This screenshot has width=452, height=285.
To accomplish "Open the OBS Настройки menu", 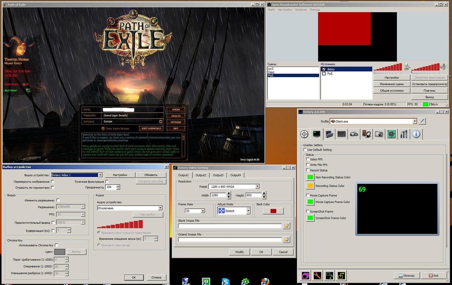I will pos(285,10).
